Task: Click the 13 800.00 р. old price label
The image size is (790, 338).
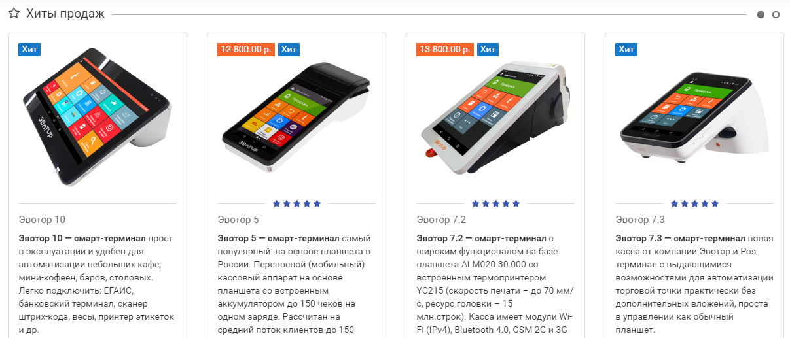Action: tap(445, 49)
